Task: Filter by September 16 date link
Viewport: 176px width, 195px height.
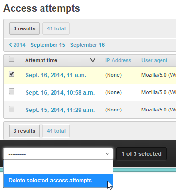Action: point(87,45)
